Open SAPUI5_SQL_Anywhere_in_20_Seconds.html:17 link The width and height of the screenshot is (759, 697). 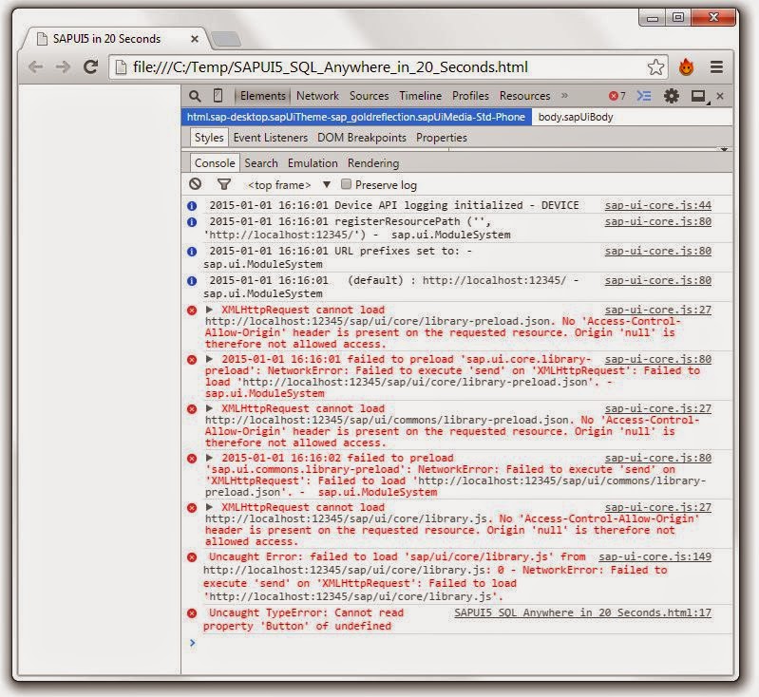pyautogui.click(x=583, y=612)
